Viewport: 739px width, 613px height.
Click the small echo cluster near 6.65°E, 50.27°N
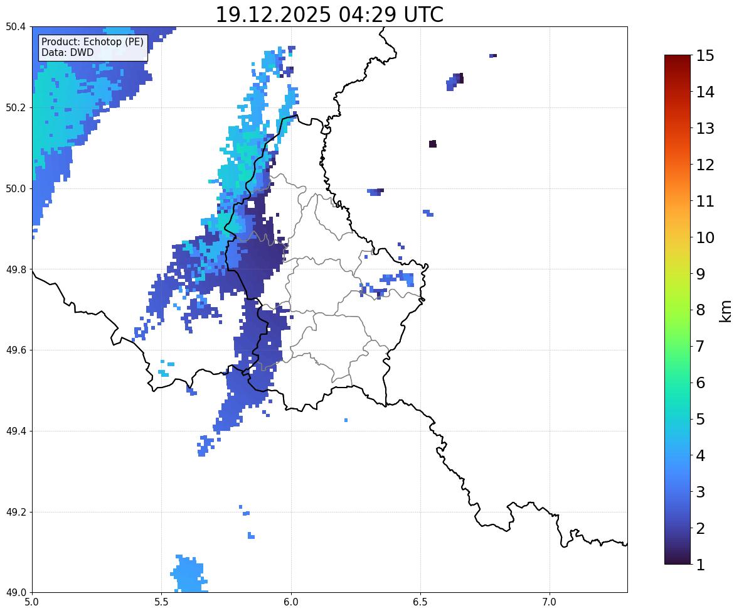(455, 82)
